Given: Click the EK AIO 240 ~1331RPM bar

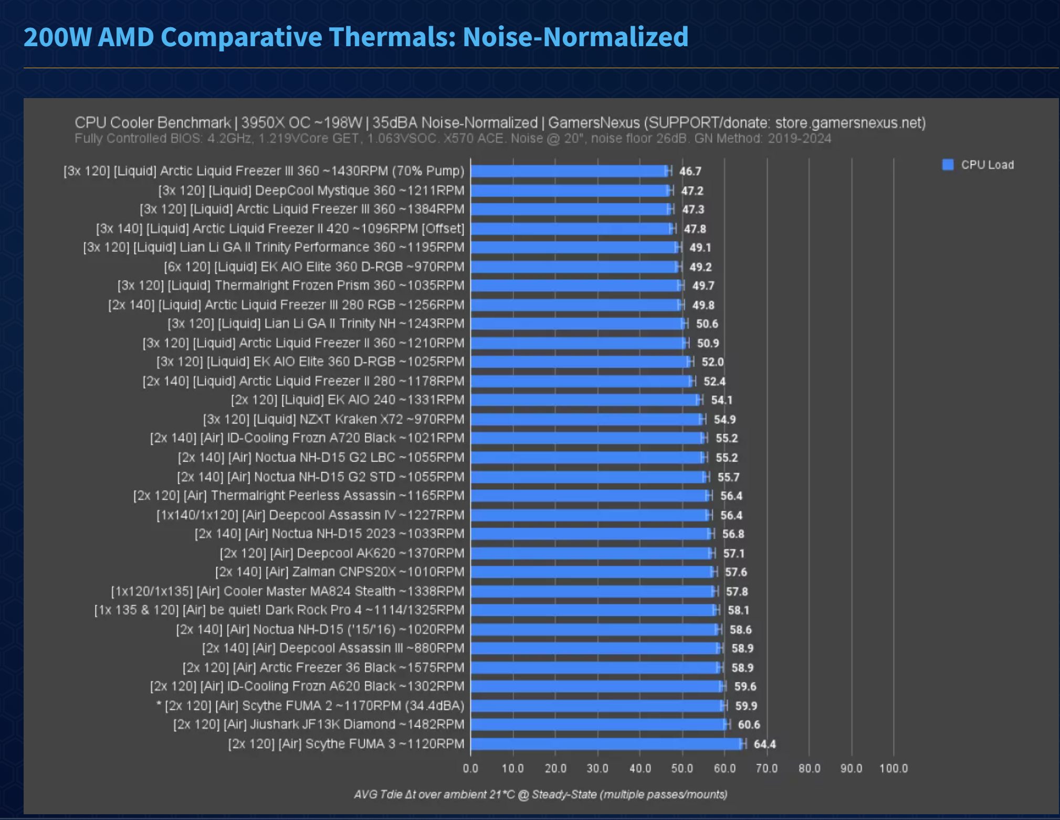Looking at the screenshot, I should click(585, 400).
